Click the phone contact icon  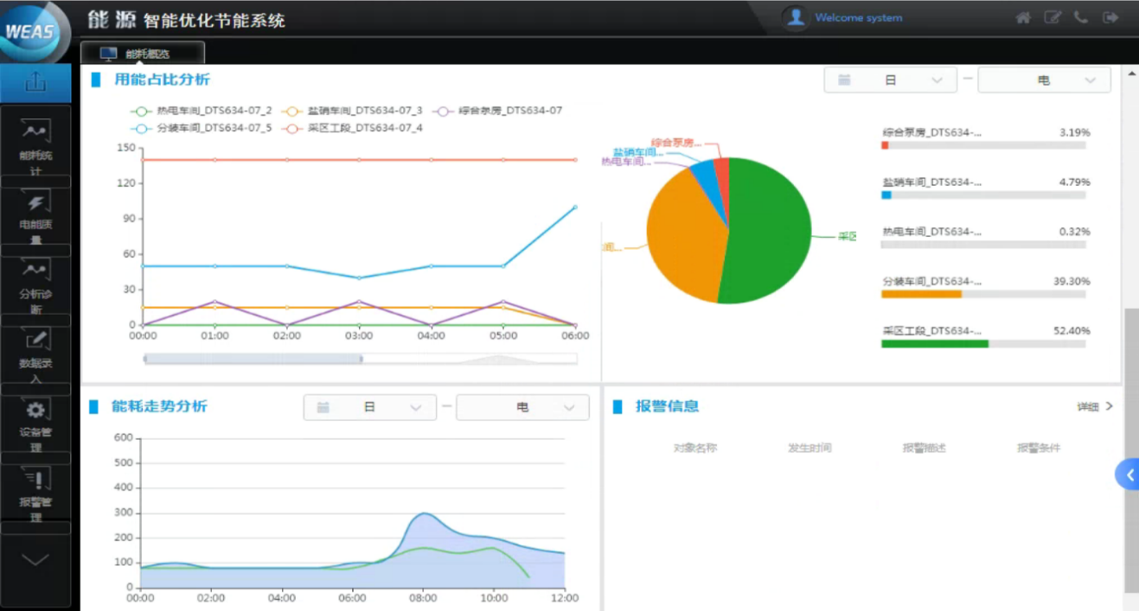[1081, 18]
